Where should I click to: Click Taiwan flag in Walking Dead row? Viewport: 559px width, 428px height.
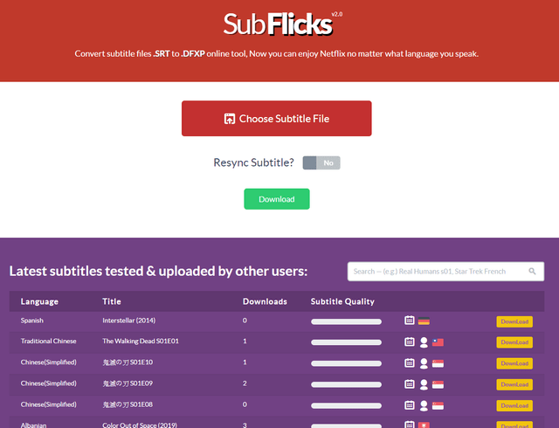[x=438, y=342]
